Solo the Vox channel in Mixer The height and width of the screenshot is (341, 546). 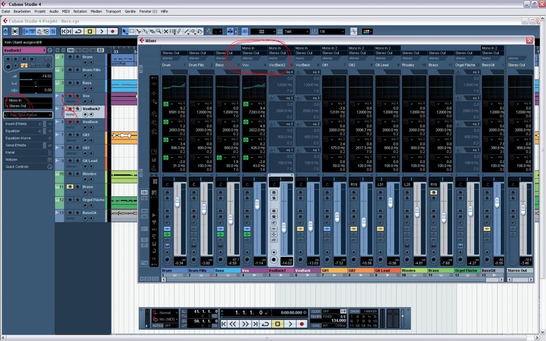pyautogui.click(x=247, y=198)
